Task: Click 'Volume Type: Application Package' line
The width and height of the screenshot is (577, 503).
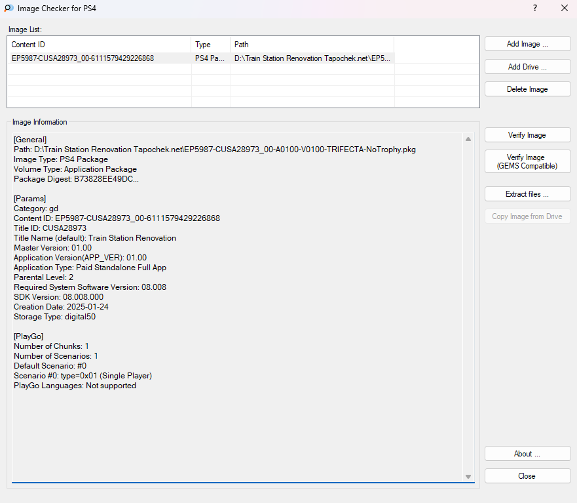Action: coord(75,169)
